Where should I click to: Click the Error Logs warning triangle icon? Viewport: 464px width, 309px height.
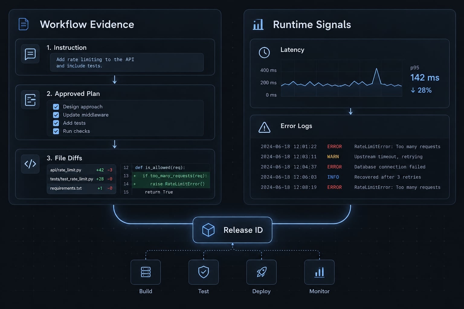point(264,127)
